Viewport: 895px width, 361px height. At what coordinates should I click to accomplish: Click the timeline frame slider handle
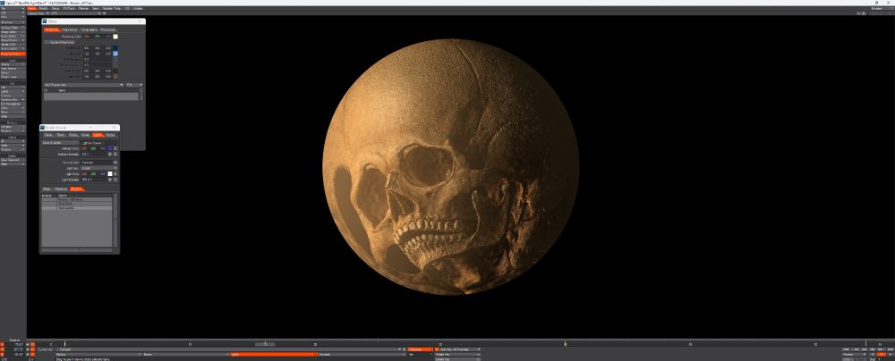265,344
